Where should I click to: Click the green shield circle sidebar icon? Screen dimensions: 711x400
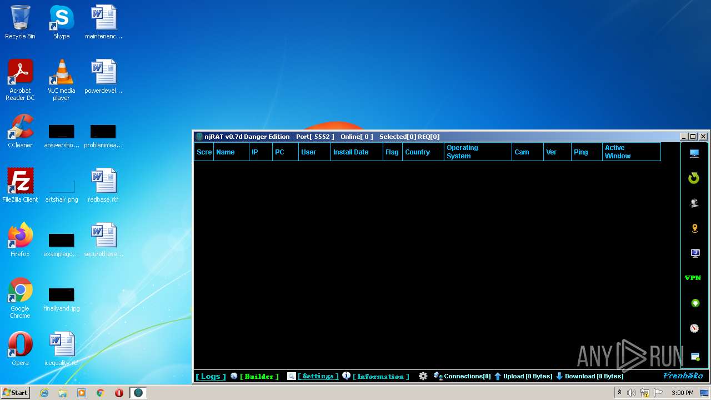pos(694,303)
